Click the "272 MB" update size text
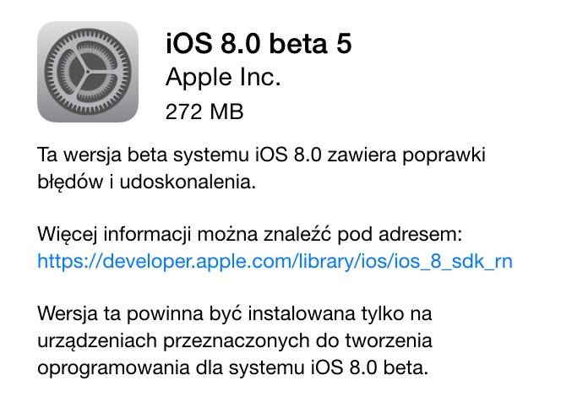The width and height of the screenshot is (561, 408). 204,112
